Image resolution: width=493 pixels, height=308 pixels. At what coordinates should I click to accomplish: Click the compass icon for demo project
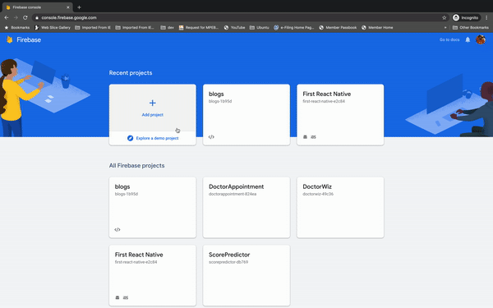[x=130, y=138]
